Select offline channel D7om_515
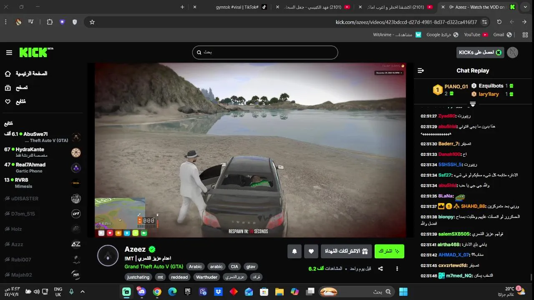The image size is (534, 300). [42, 214]
